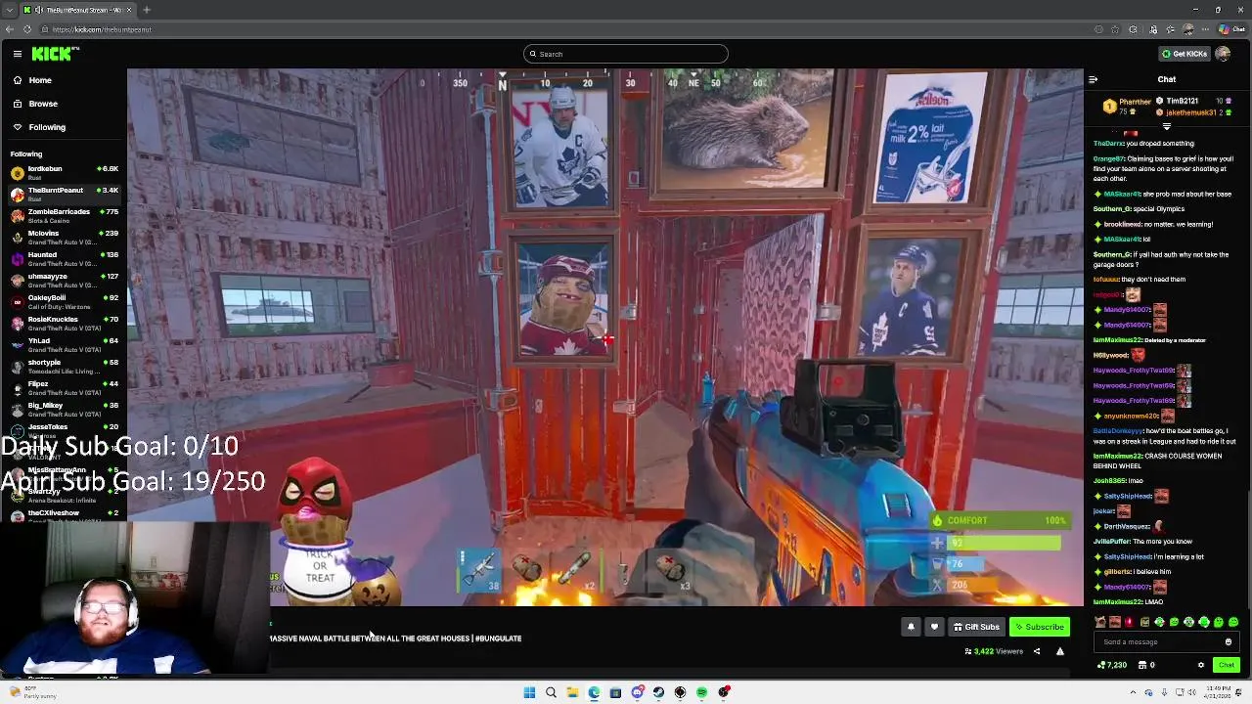Open uhmaayyze channel in Following list
This screenshot has width=1252, height=704.
coord(64,280)
